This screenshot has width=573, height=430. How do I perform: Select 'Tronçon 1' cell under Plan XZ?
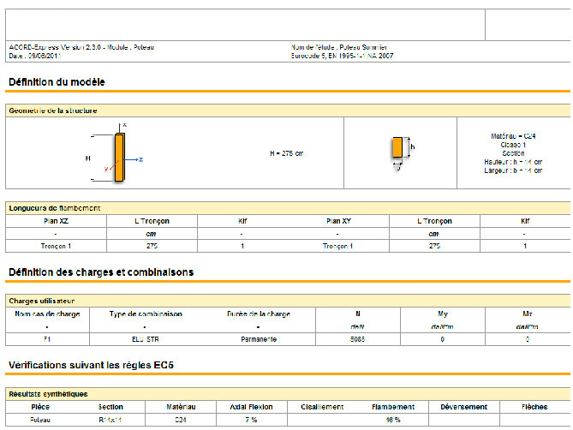[56, 246]
